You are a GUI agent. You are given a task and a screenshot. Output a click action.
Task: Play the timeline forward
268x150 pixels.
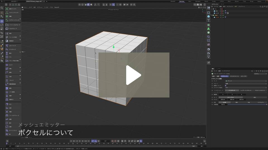coord(80,141)
